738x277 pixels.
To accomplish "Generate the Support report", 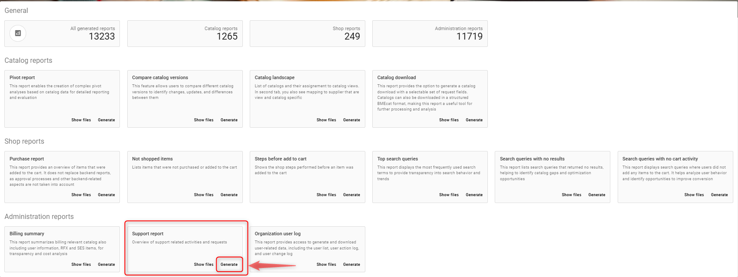I will coord(229,265).
